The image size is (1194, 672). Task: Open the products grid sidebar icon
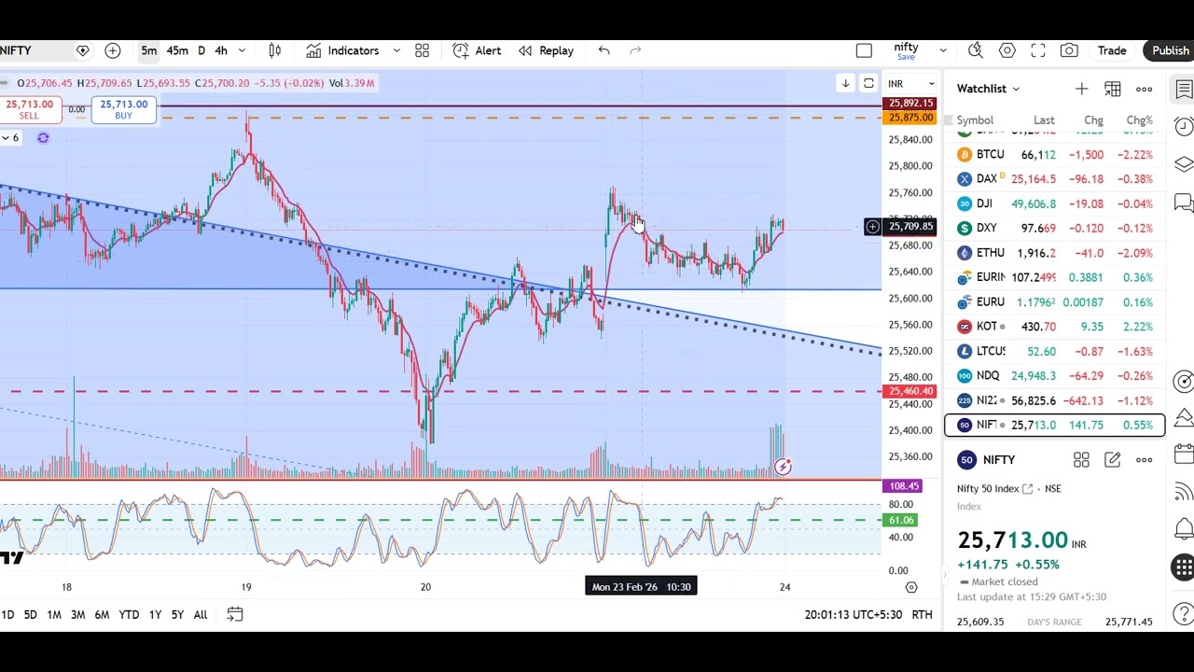pyautogui.click(x=1183, y=567)
